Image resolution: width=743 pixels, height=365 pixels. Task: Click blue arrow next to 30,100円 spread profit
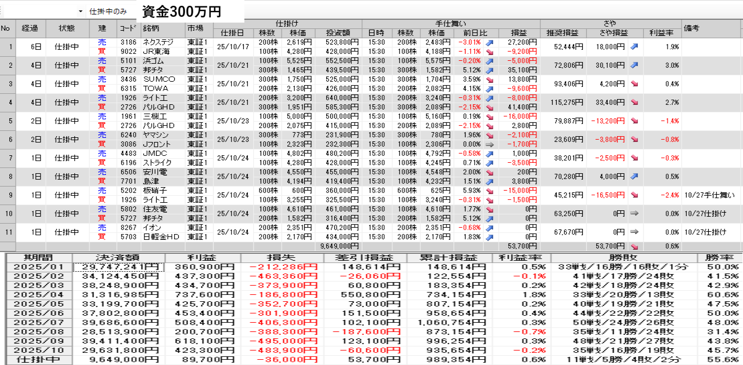[x=634, y=65]
